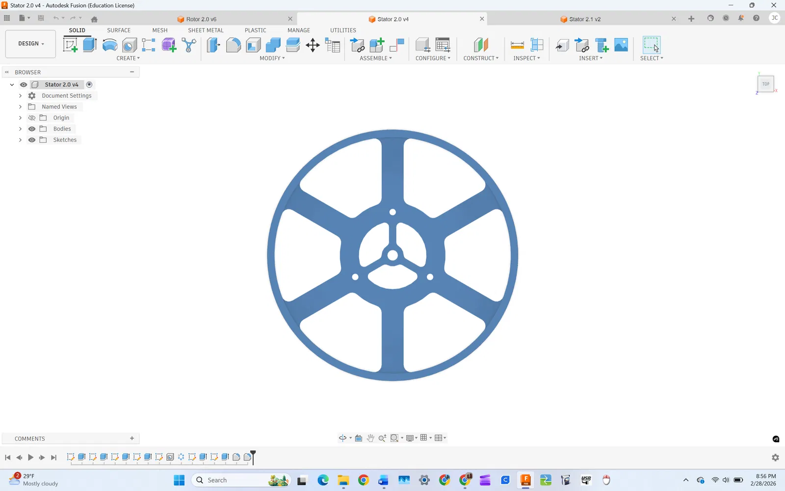The width and height of the screenshot is (785, 491).
Task: Select the Joint tool in ASSEMBLE group
Action: pos(396,45)
